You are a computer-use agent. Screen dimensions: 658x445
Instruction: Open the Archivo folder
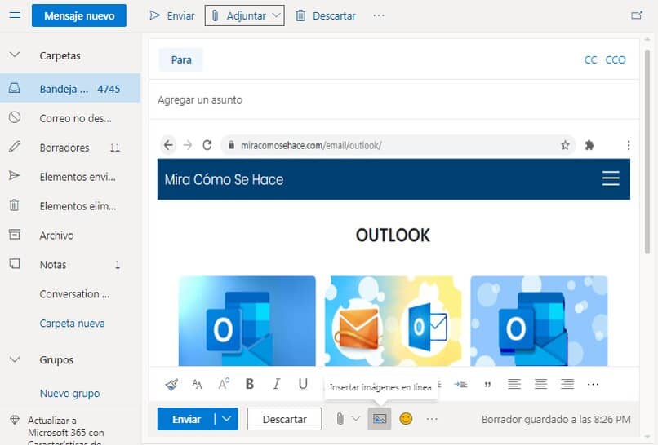(70, 235)
